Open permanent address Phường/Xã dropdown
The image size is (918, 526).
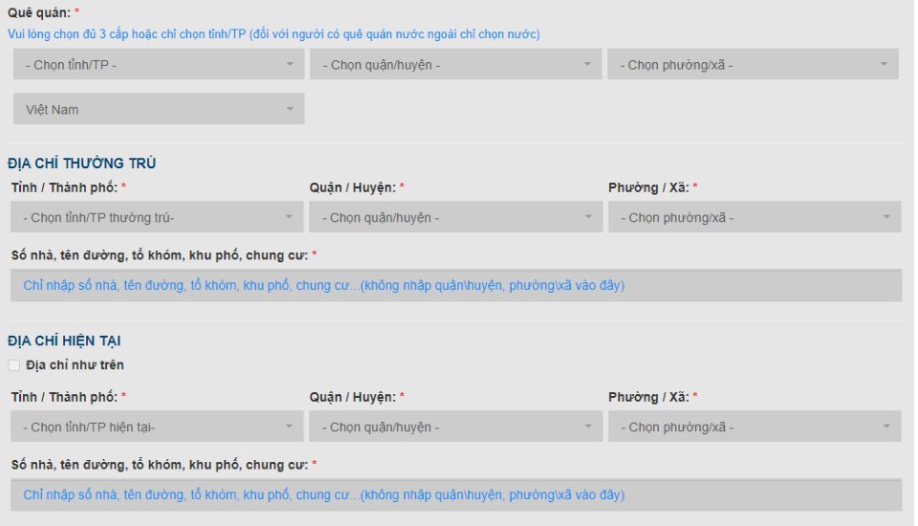754,217
